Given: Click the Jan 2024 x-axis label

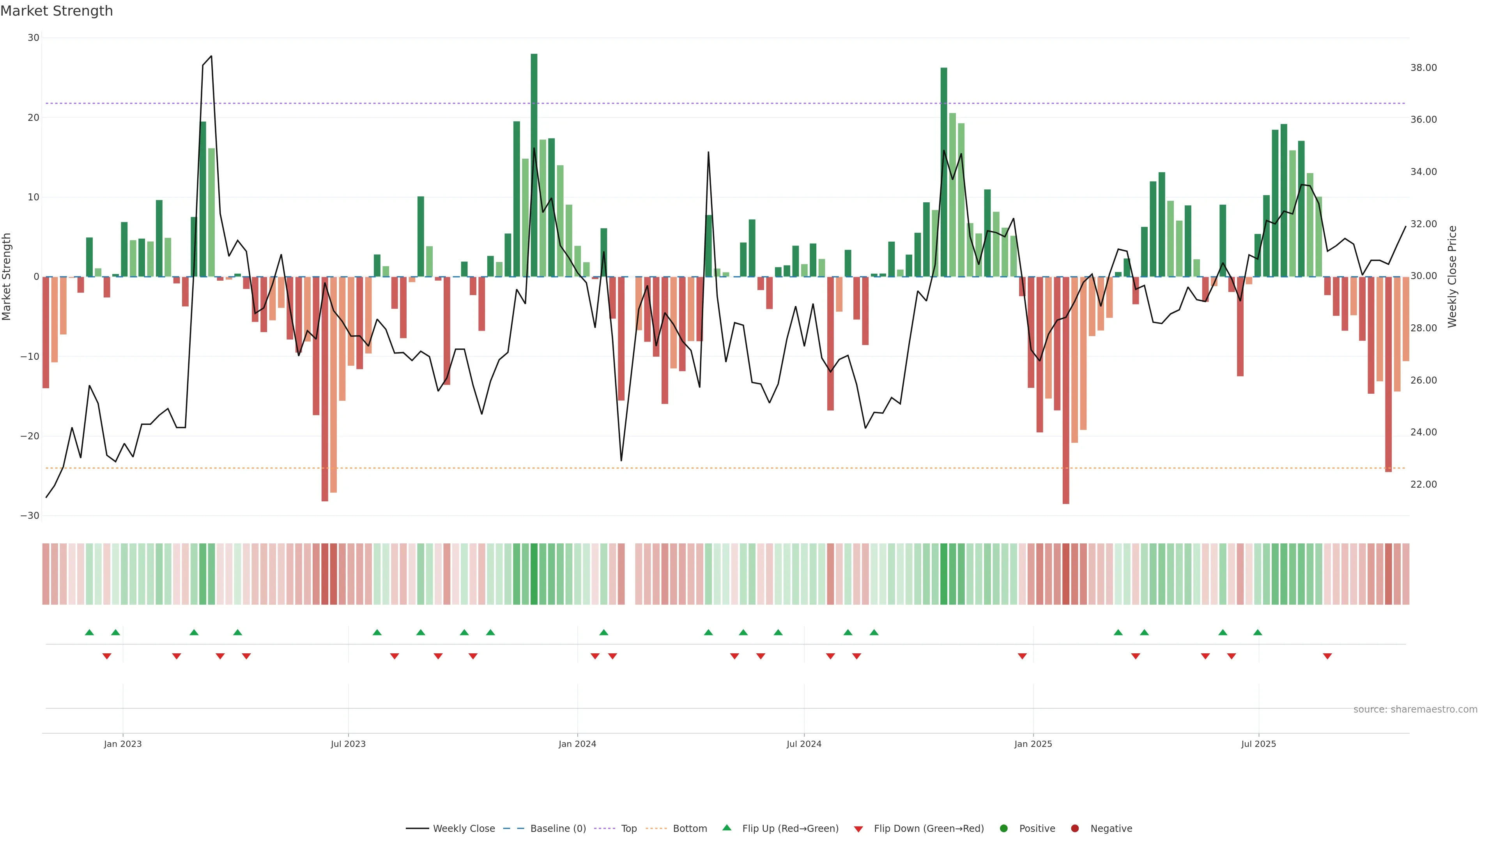Looking at the screenshot, I should [577, 744].
